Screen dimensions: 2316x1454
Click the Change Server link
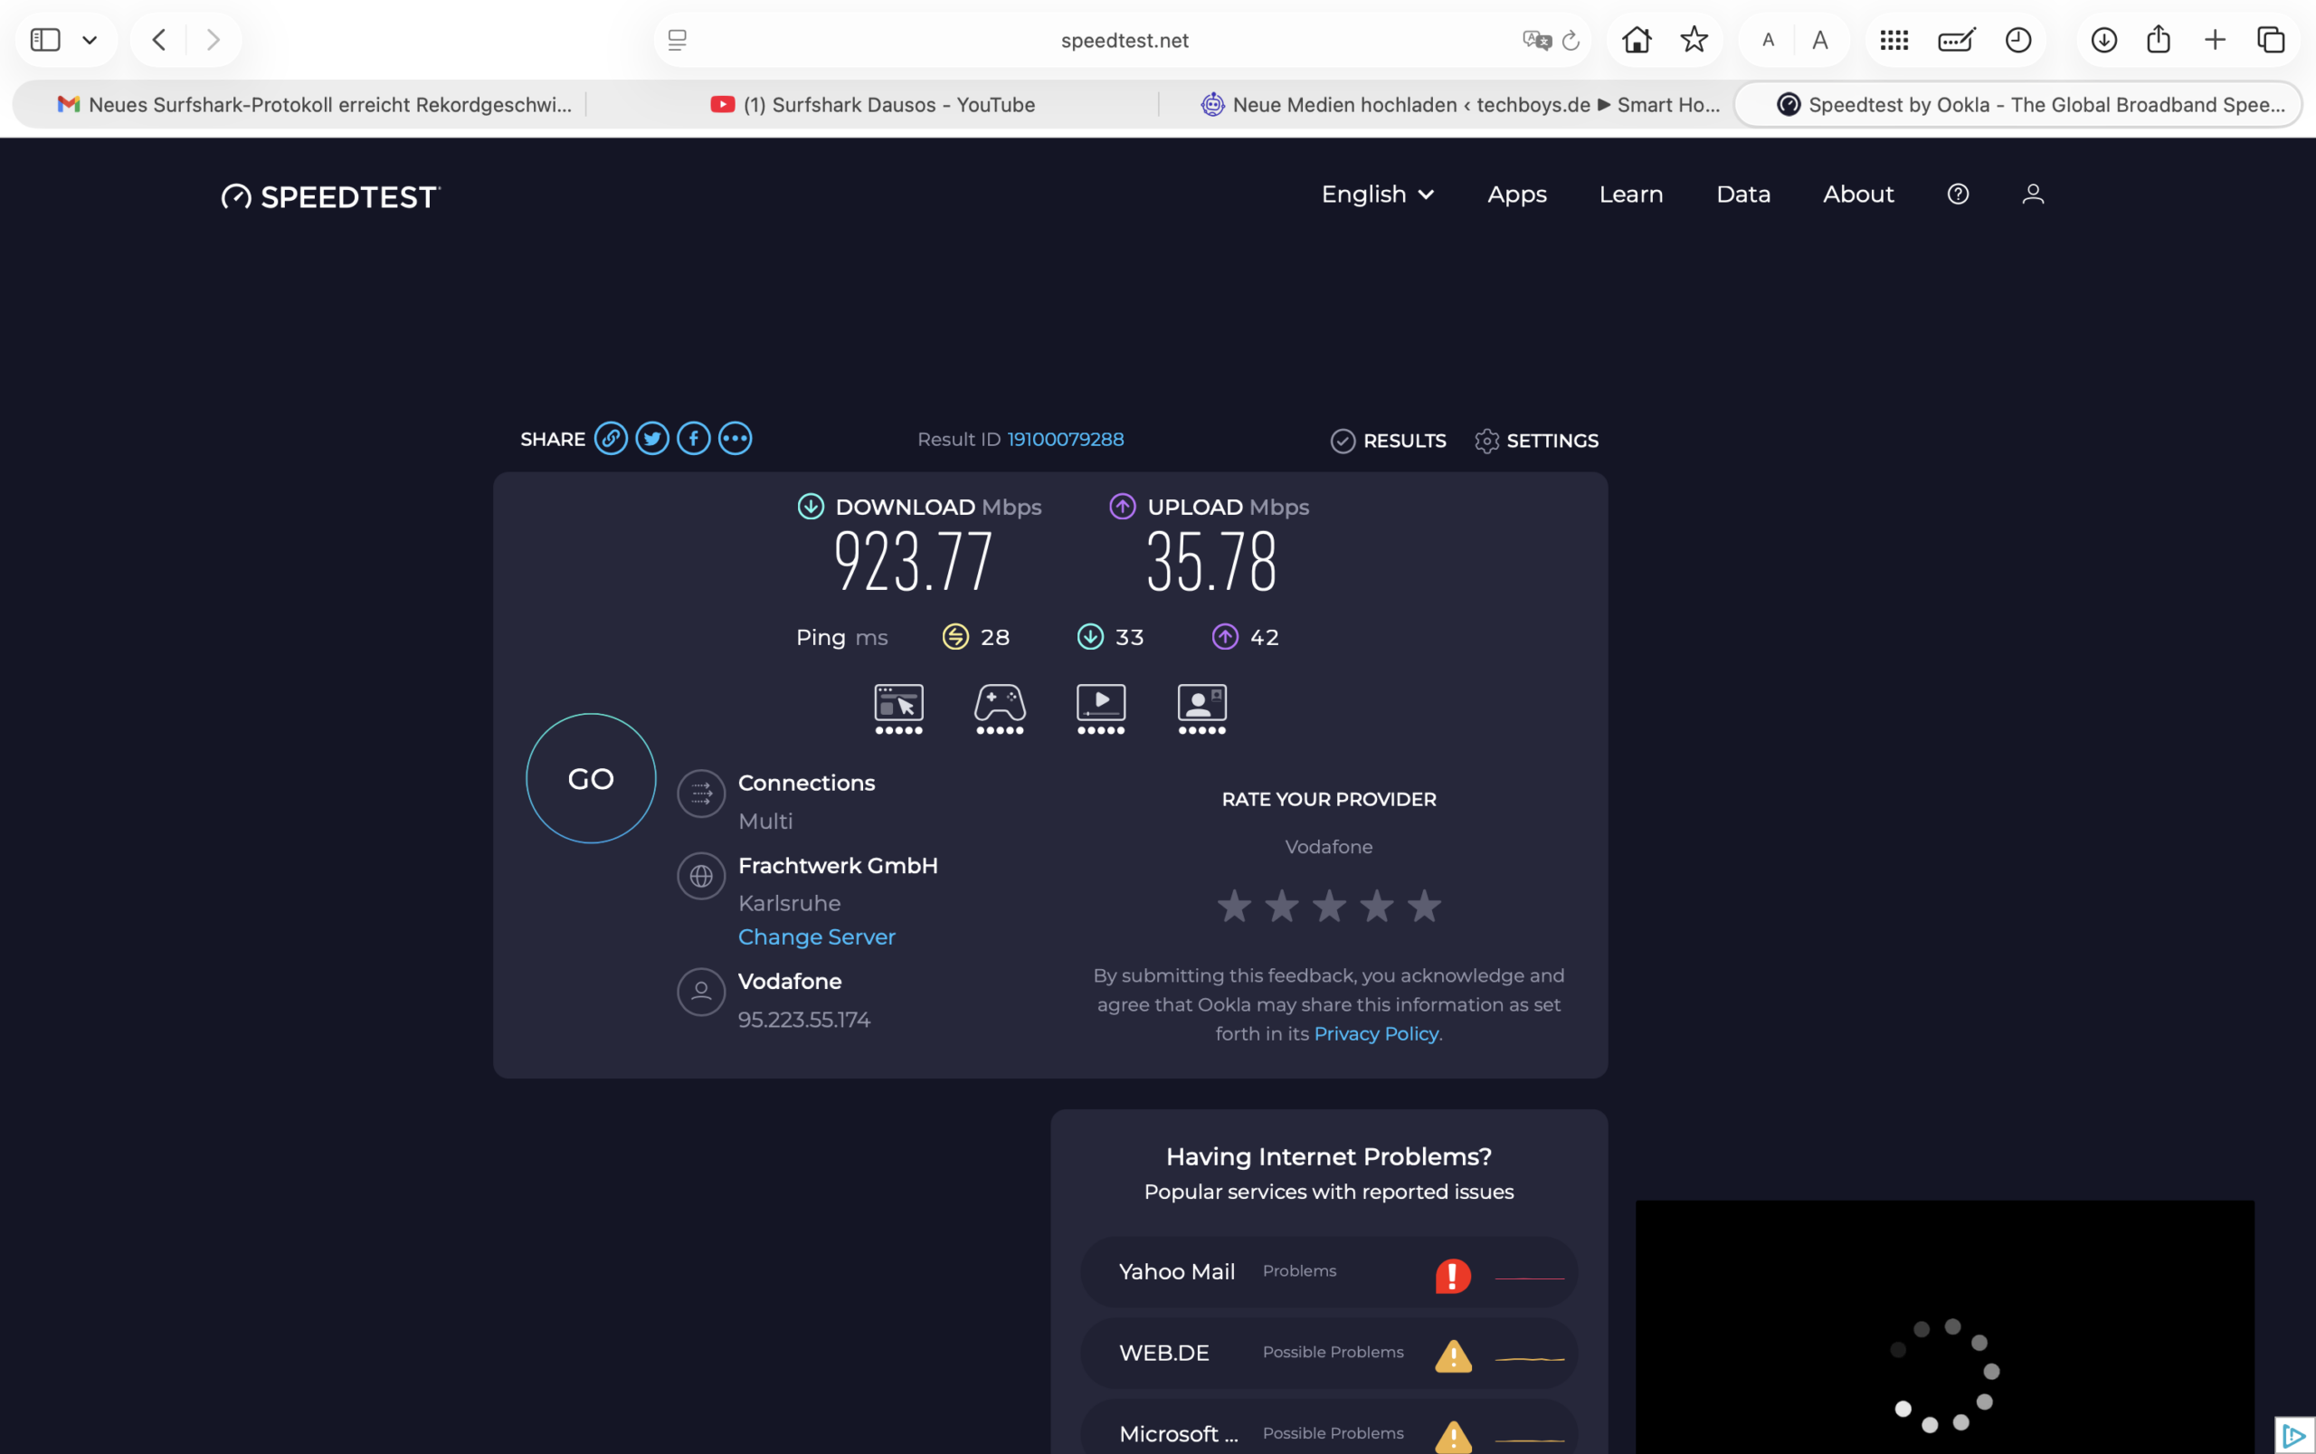click(816, 936)
